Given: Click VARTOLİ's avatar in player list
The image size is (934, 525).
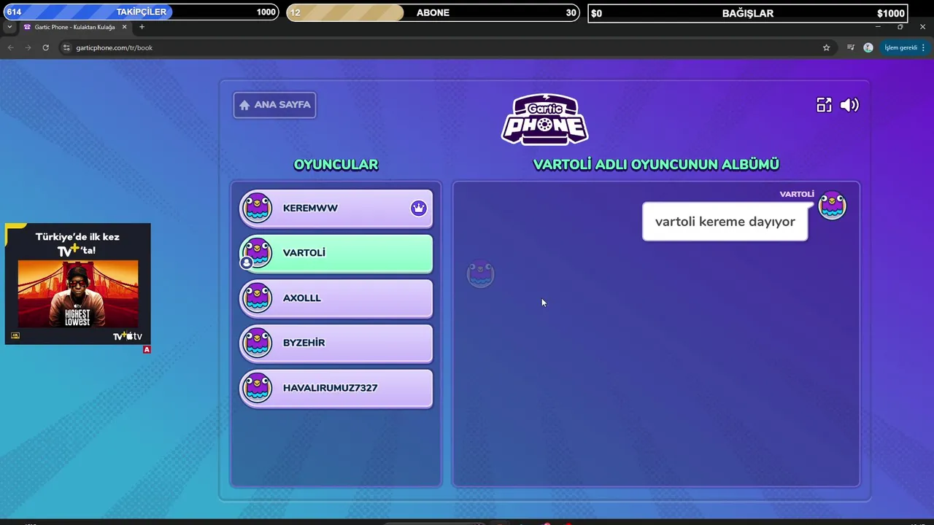Looking at the screenshot, I should [257, 253].
